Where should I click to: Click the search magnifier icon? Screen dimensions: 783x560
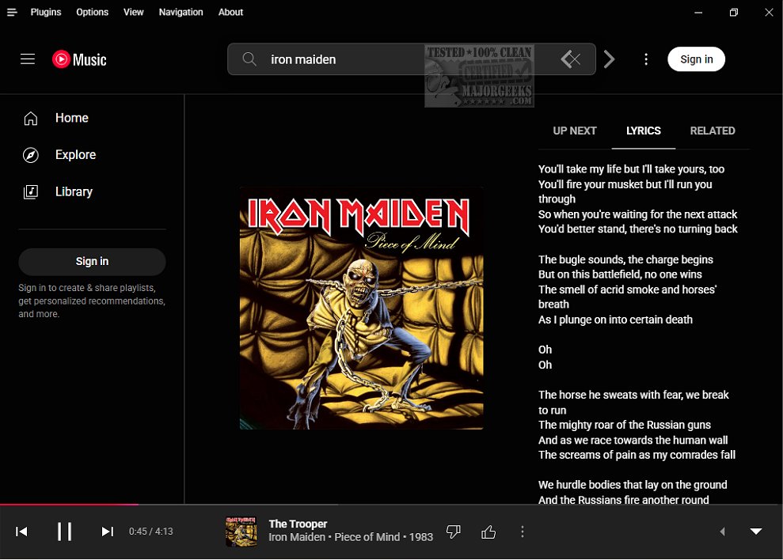[x=249, y=59]
